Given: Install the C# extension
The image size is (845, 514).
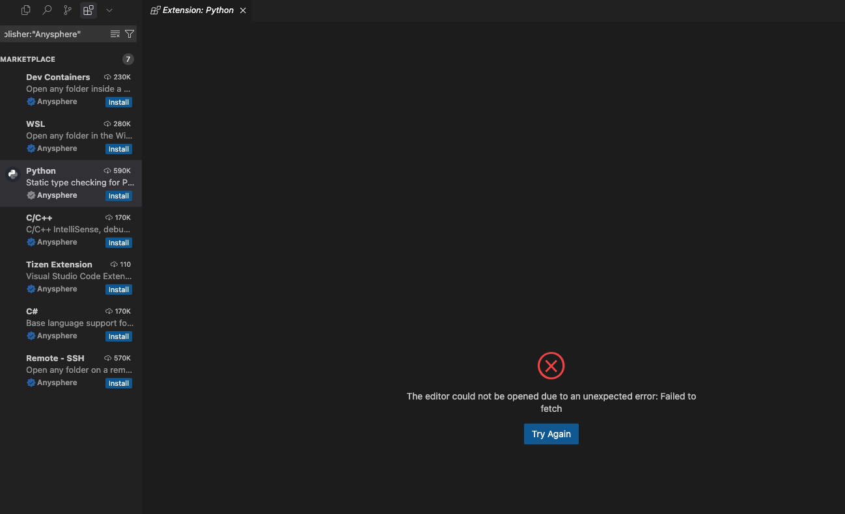Looking at the screenshot, I should coord(118,336).
